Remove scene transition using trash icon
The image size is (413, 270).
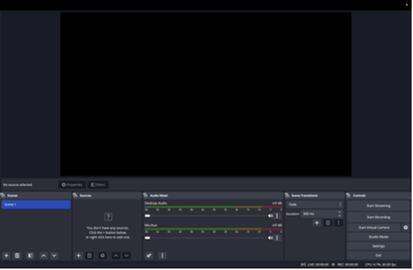(x=328, y=223)
